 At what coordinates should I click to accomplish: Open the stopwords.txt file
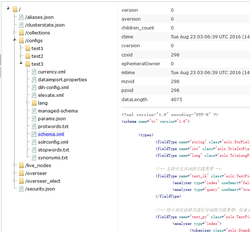(54, 150)
